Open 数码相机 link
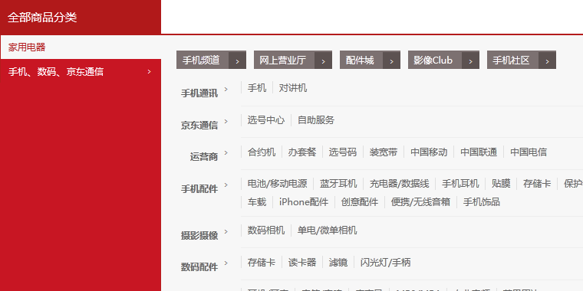583x291 pixels. (x=266, y=231)
